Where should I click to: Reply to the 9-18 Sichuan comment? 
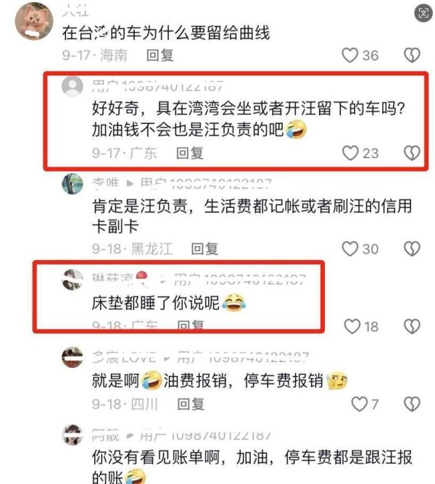(191, 404)
